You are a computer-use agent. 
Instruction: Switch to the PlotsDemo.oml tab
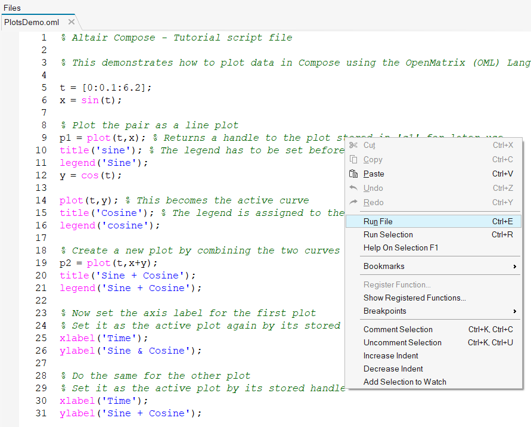coord(32,22)
